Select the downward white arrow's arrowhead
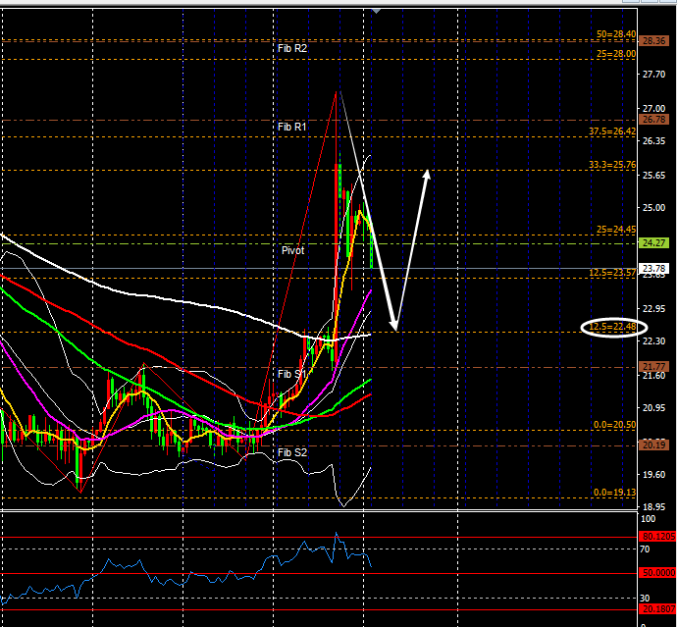Viewport: 678px width, 627px height. [394, 325]
